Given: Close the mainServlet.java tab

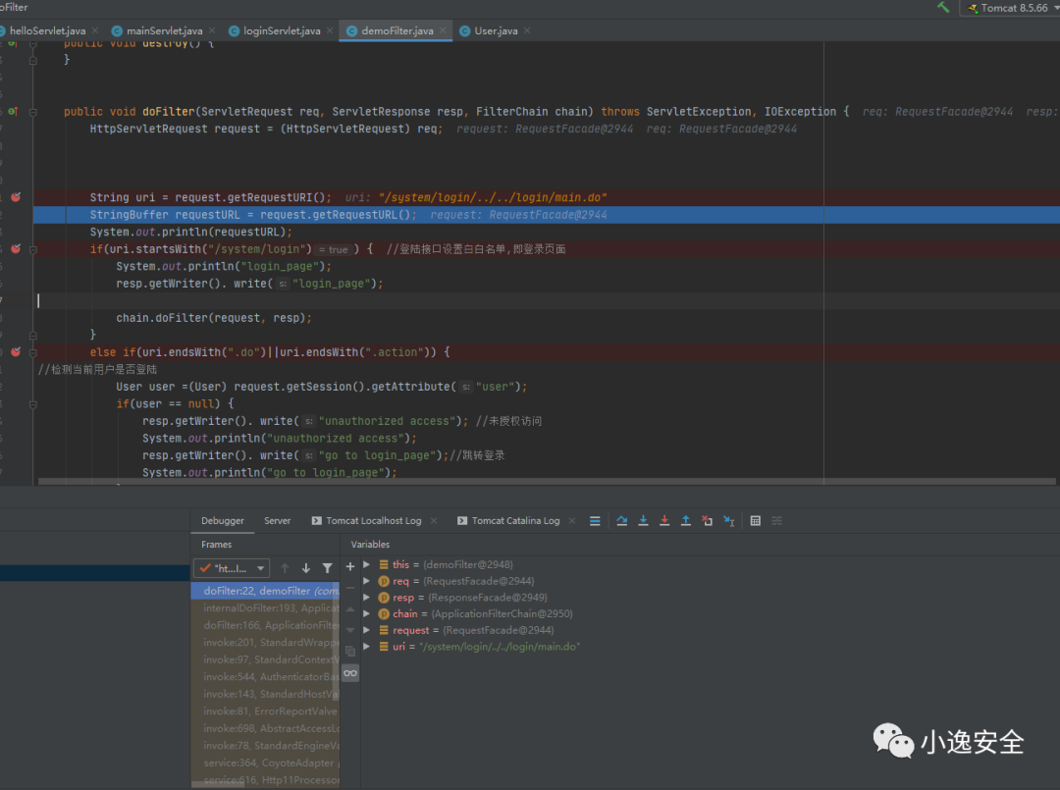Looking at the screenshot, I should [x=212, y=30].
